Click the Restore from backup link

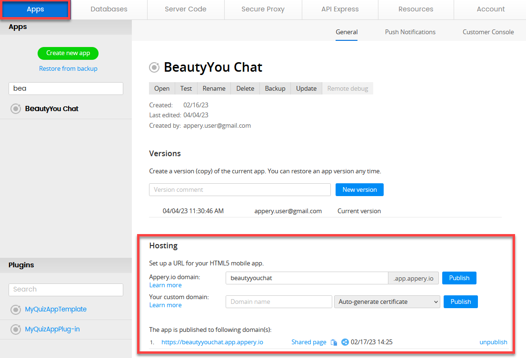tap(68, 68)
